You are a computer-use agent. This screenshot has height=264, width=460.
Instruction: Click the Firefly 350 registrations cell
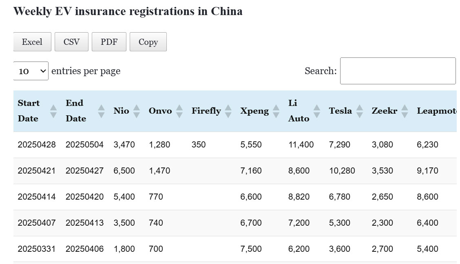[199, 145]
